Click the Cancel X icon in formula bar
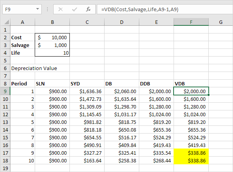The height and width of the screenshot is (172, 233). (61, 8)
